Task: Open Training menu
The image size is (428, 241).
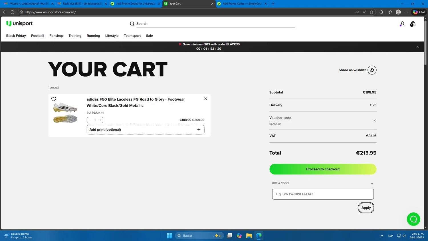Action: point(75,36)
